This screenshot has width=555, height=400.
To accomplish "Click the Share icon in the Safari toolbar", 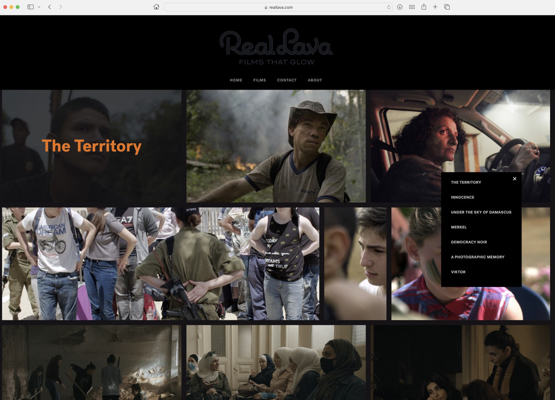I will click(424, 7).
